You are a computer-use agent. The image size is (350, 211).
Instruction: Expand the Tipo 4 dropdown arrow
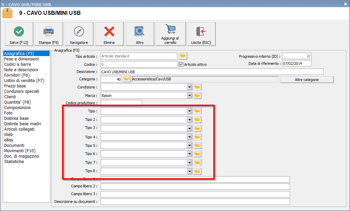(x=189, y=137)
